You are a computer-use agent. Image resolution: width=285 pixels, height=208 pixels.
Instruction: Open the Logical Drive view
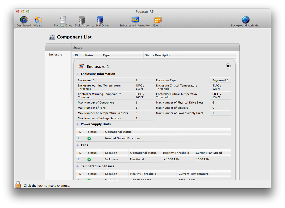pos(100,21)
